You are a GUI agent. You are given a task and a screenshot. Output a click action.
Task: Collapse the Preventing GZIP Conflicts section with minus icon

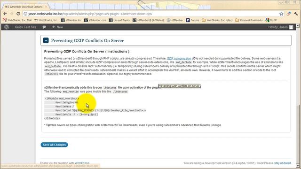pyautogui.click(x=46, y=40)
